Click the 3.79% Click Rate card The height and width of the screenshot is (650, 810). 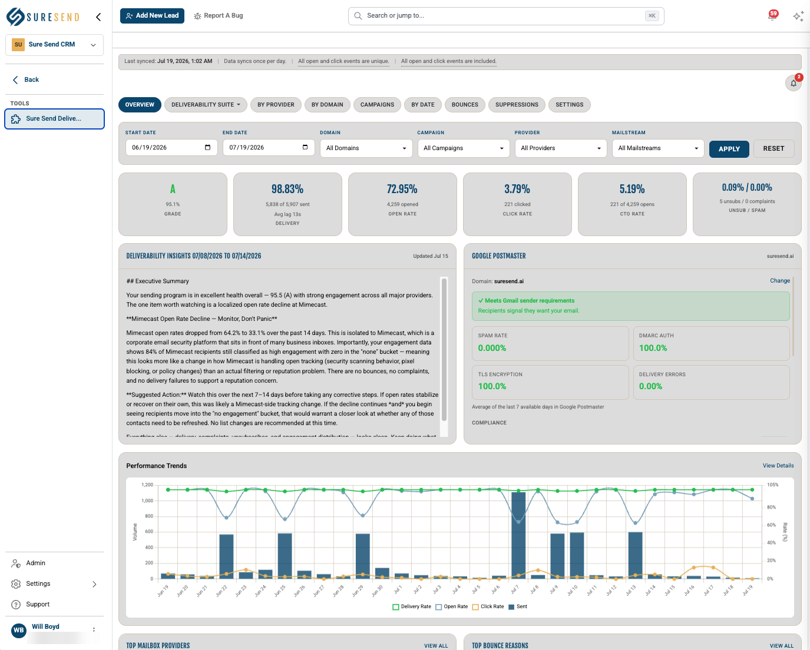(x=517, y=204)
